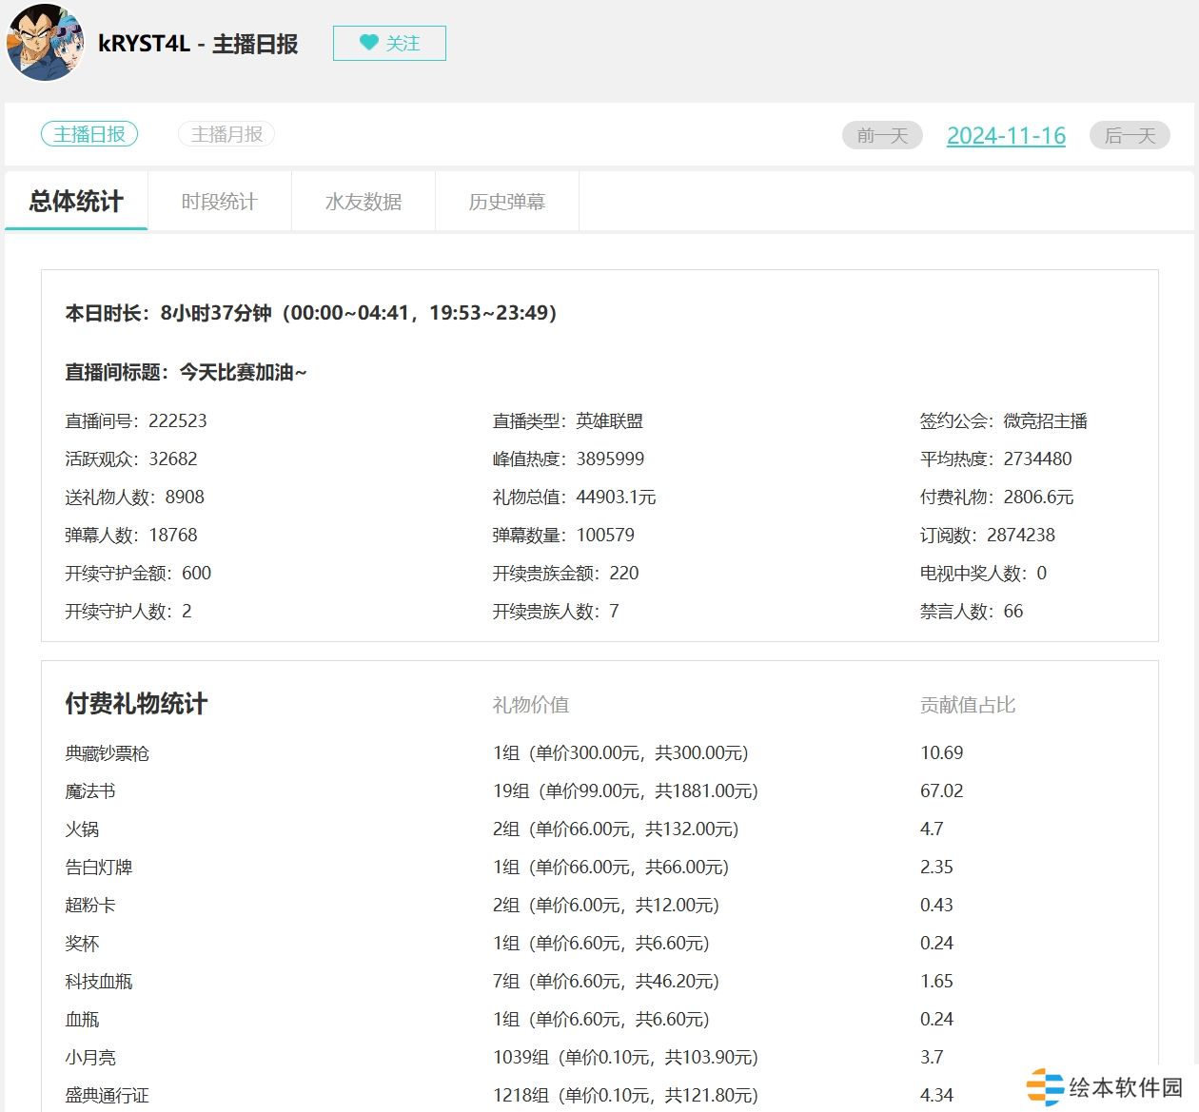Switch to 主播月报 monthly report
The image size is (1199, 1112).
tap(226, 134)
